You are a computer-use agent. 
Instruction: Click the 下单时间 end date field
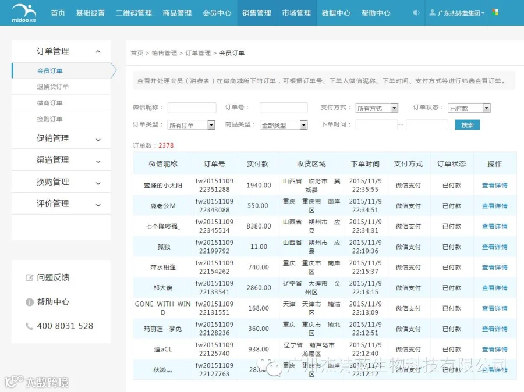[427, 125]
